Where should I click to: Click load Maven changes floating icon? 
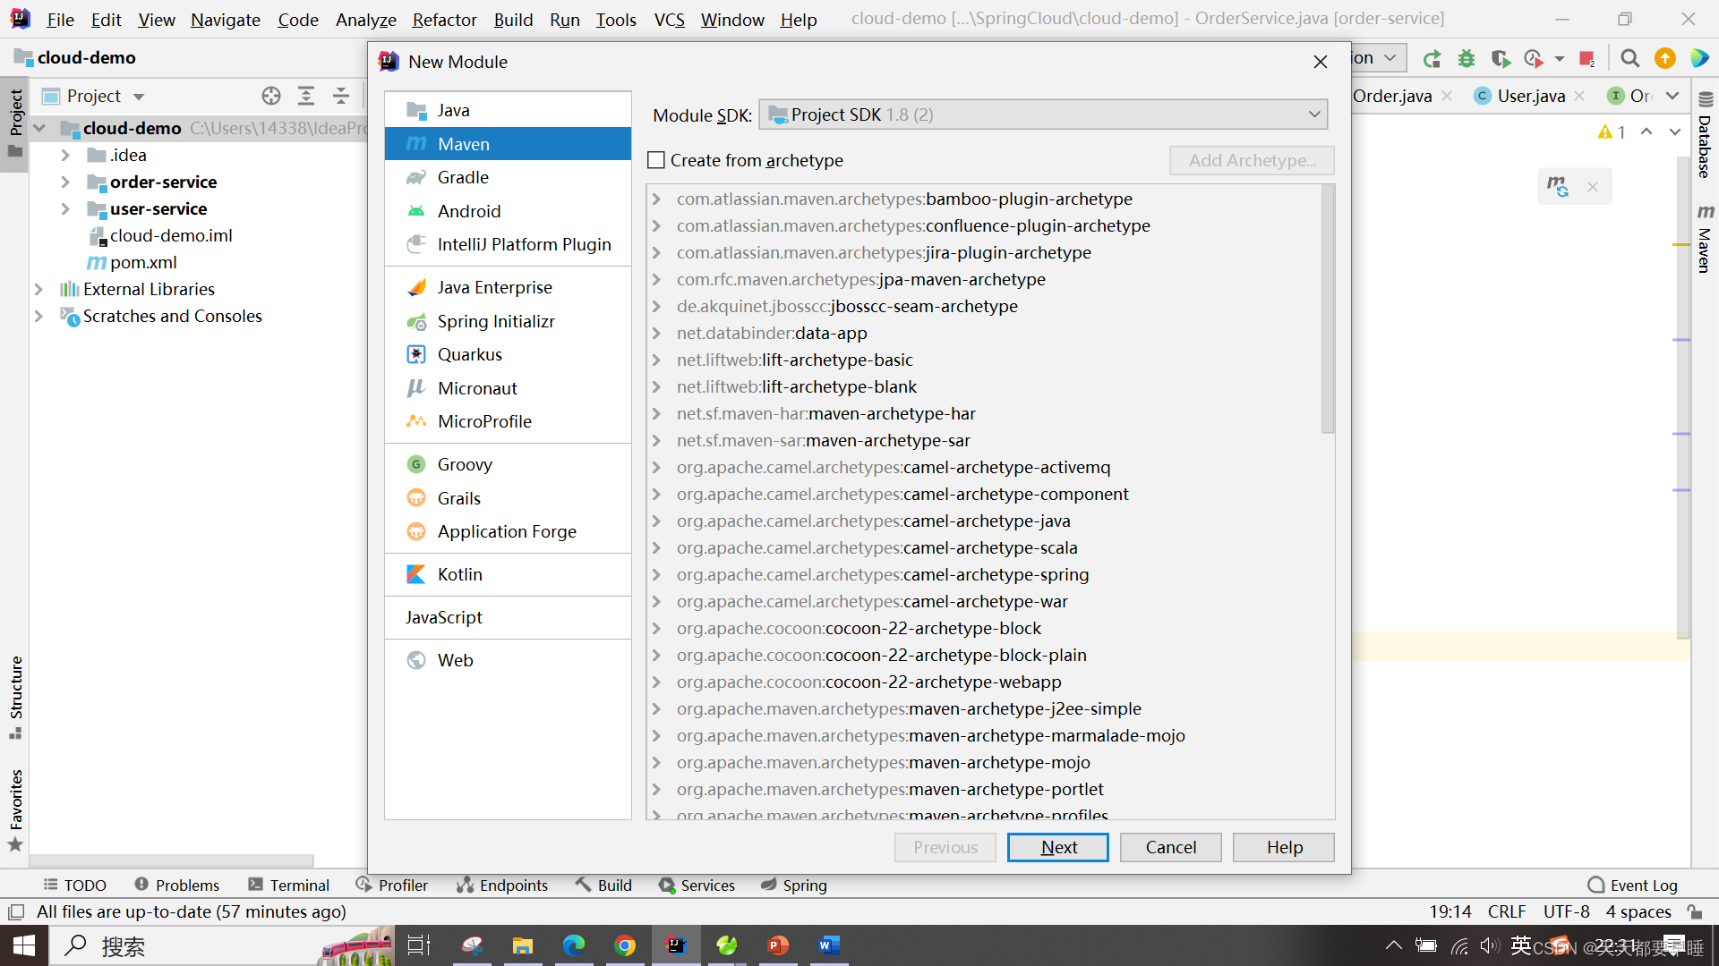tap(1558, 186)
